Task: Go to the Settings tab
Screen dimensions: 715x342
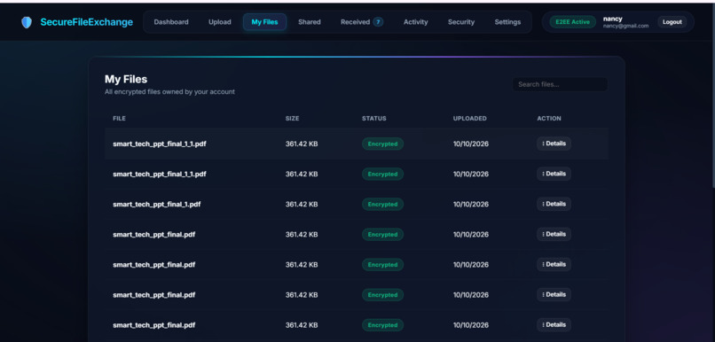Action: click(x=507, y=22)
